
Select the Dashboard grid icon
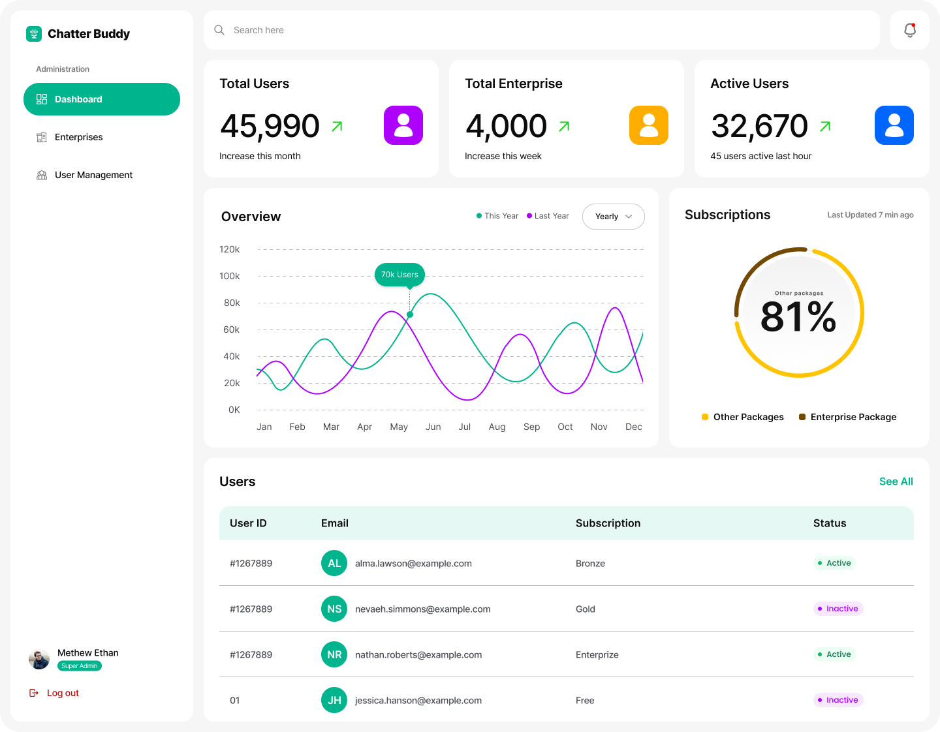pyautogui.click(x=42, y=99)
